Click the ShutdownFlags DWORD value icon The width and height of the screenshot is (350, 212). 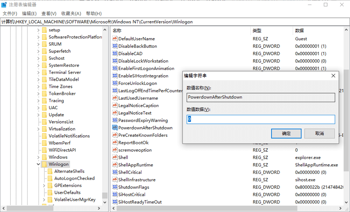[115, 187]
